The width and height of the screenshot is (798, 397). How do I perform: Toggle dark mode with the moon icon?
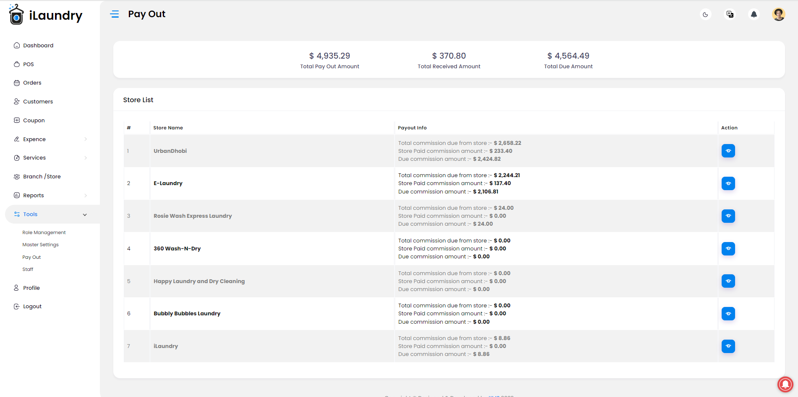tap(705, 15)
